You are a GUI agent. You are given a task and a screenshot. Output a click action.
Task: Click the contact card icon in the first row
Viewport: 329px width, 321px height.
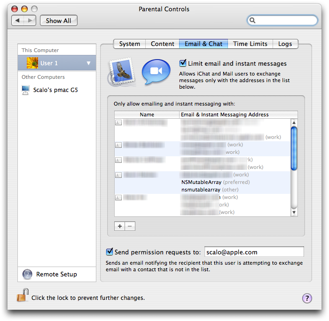[118, 122]
